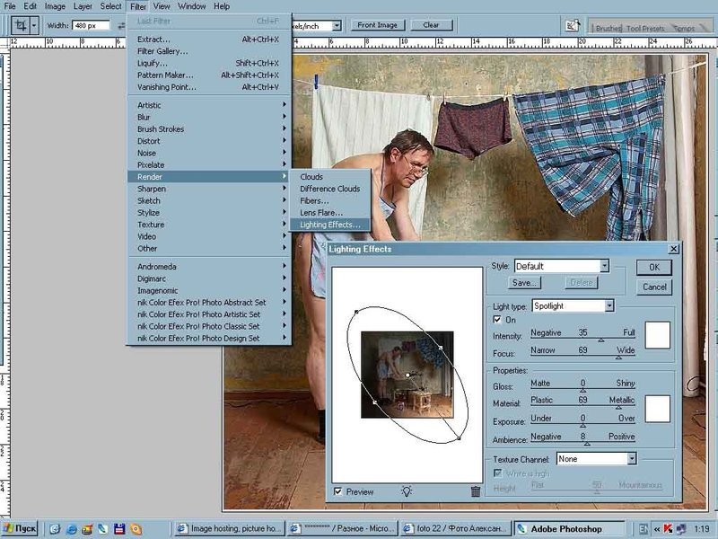Click the Save style button
Image resolution: width=718 pixels, height=539 pixels.
tap(524, 283)
